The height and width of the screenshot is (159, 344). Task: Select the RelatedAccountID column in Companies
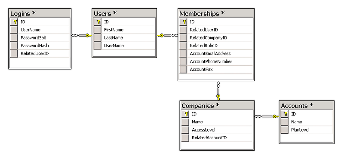[217, 138]
